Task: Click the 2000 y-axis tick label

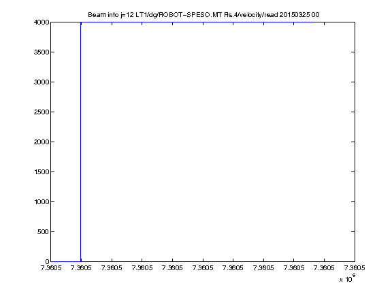Action: click(42, 142)
